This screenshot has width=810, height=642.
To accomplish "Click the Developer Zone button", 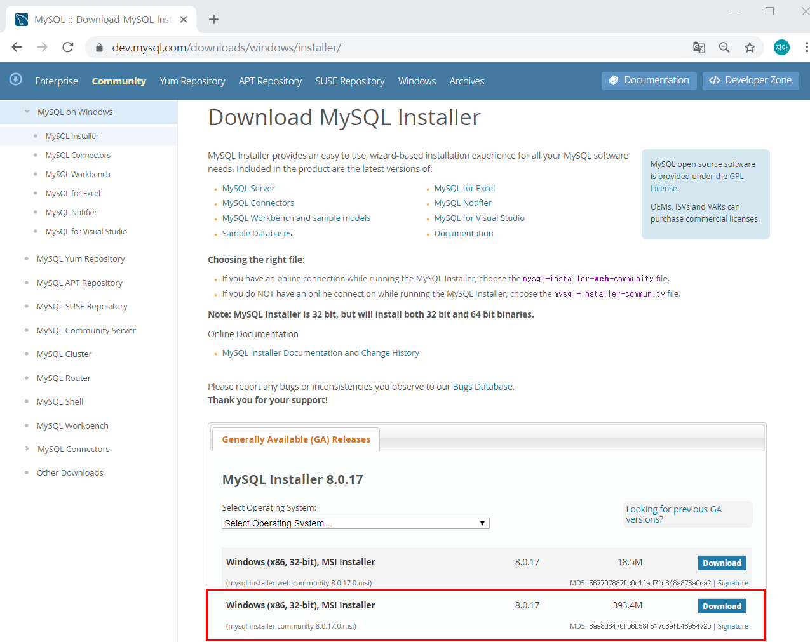I will [x=751, y=81].
